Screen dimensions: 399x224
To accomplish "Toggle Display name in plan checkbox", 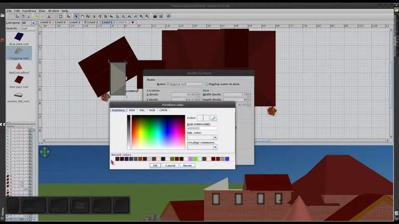I will 206,84.
